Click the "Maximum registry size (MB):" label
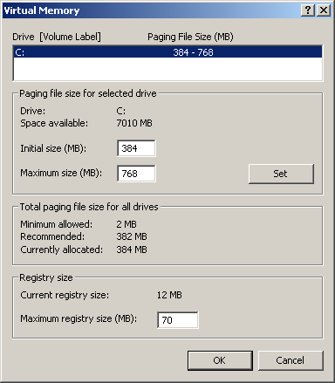335x383 pixels. coord(79,318)
